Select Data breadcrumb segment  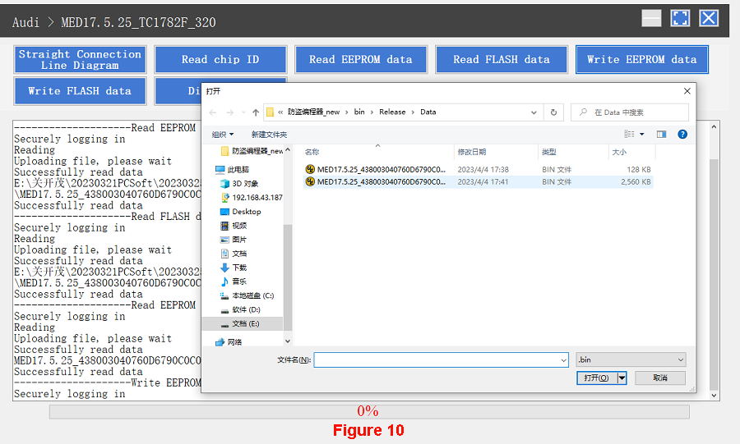(428, 112)
